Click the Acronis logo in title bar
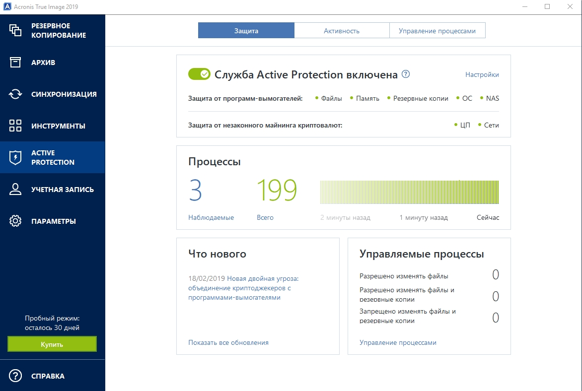 tap(7, 6)
